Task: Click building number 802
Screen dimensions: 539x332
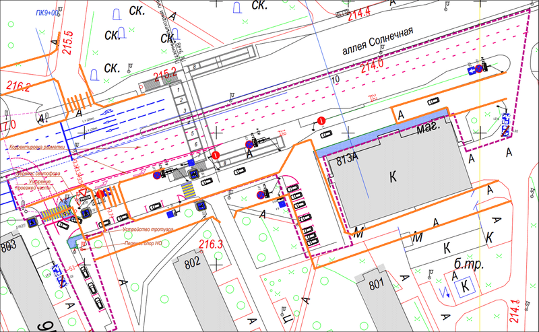Action: 193,262
